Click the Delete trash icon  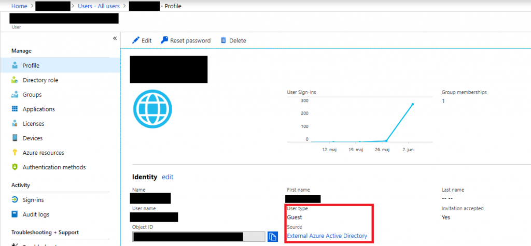223,40
